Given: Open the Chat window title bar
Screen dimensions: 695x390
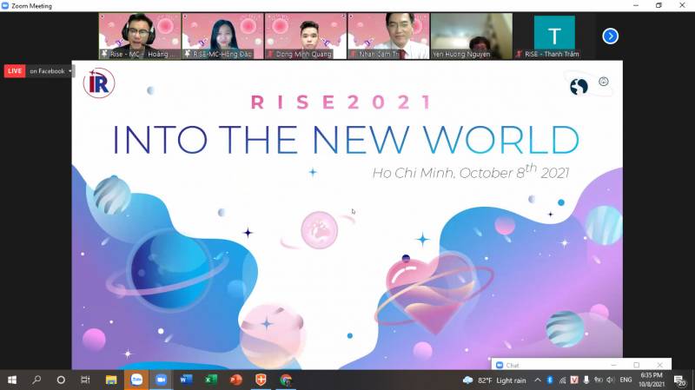Looking at the screenshot, I should click(581, 365).
